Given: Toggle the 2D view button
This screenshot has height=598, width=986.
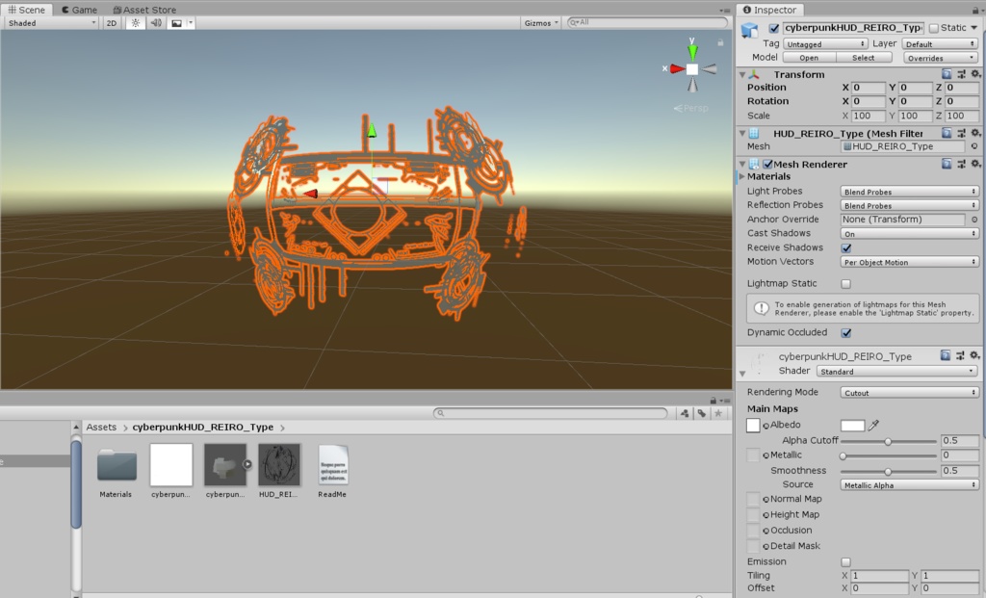Looking at the screenshot, I should [x=112, y=22].
